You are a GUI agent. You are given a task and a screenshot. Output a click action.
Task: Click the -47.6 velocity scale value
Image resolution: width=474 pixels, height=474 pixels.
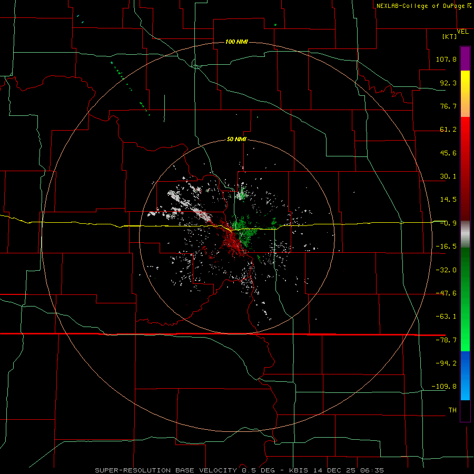pyautogui.click(x=446, y=293)
